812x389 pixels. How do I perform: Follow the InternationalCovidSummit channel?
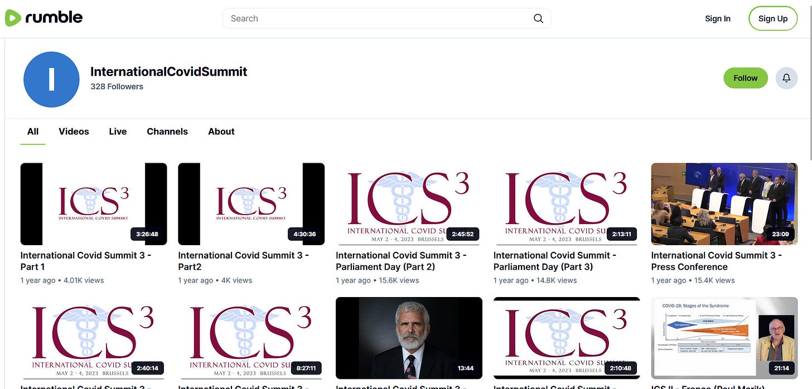pyautogui.click(x=745, y=78)
